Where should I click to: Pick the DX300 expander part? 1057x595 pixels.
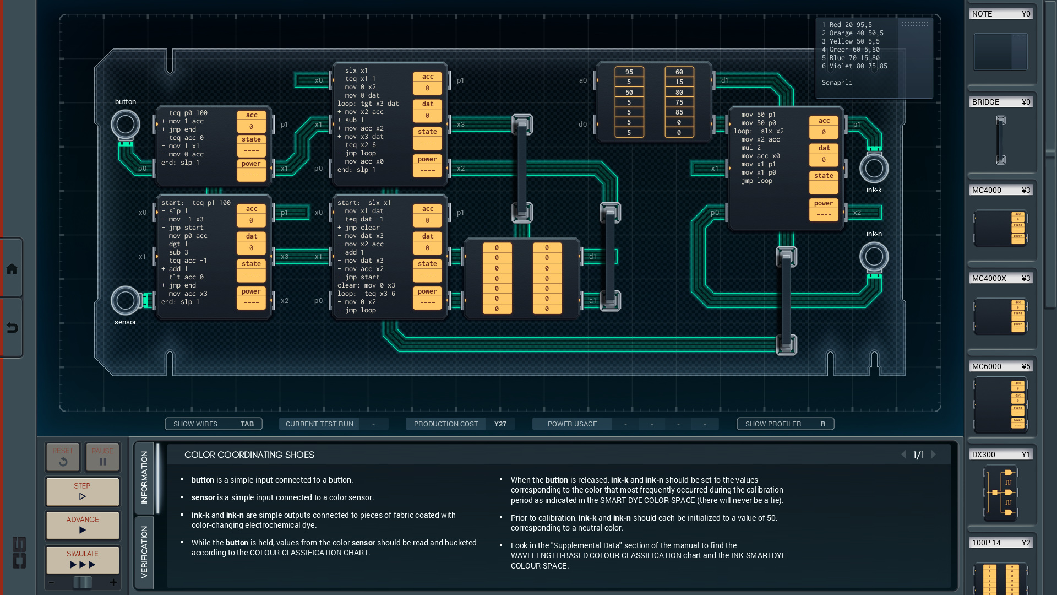[x=1000, y=493]
